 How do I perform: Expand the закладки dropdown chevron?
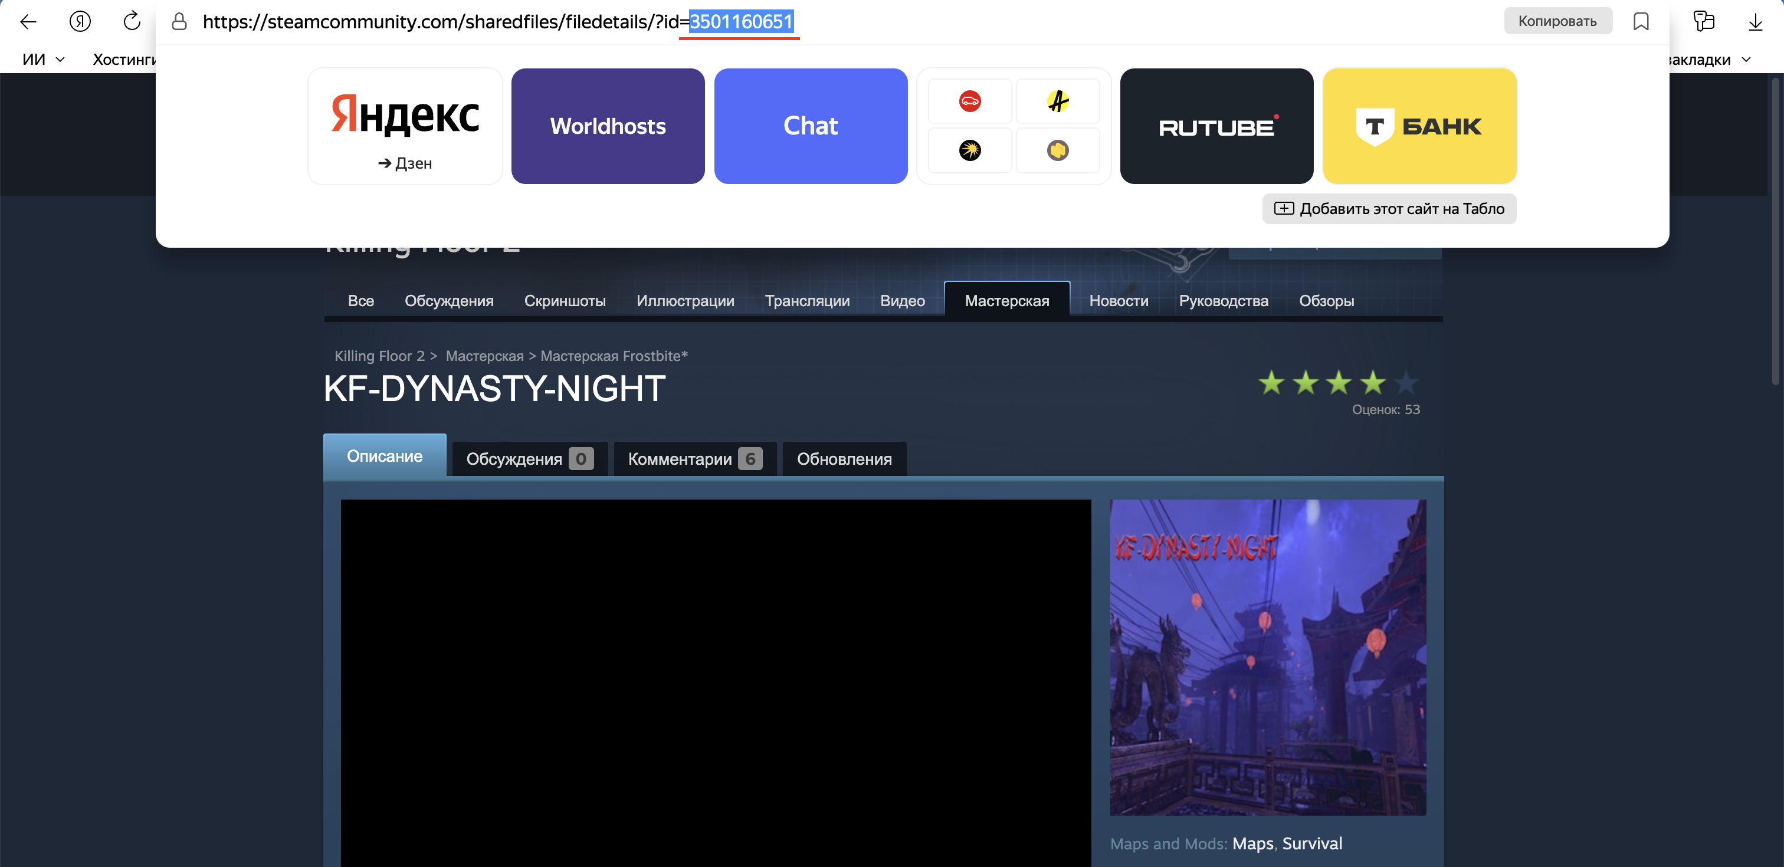tap(1746, 60)
